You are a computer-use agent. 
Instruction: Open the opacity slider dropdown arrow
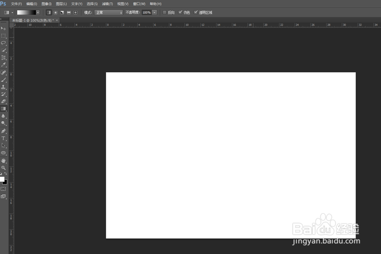pyautogui.click(x=154, y=13)
